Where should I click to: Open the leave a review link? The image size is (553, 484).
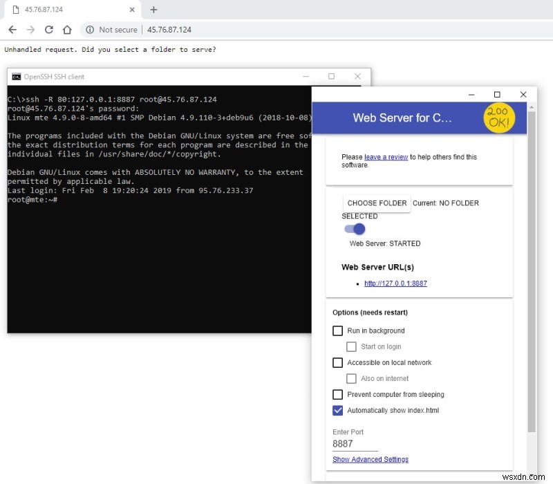(x=386, y=156)
